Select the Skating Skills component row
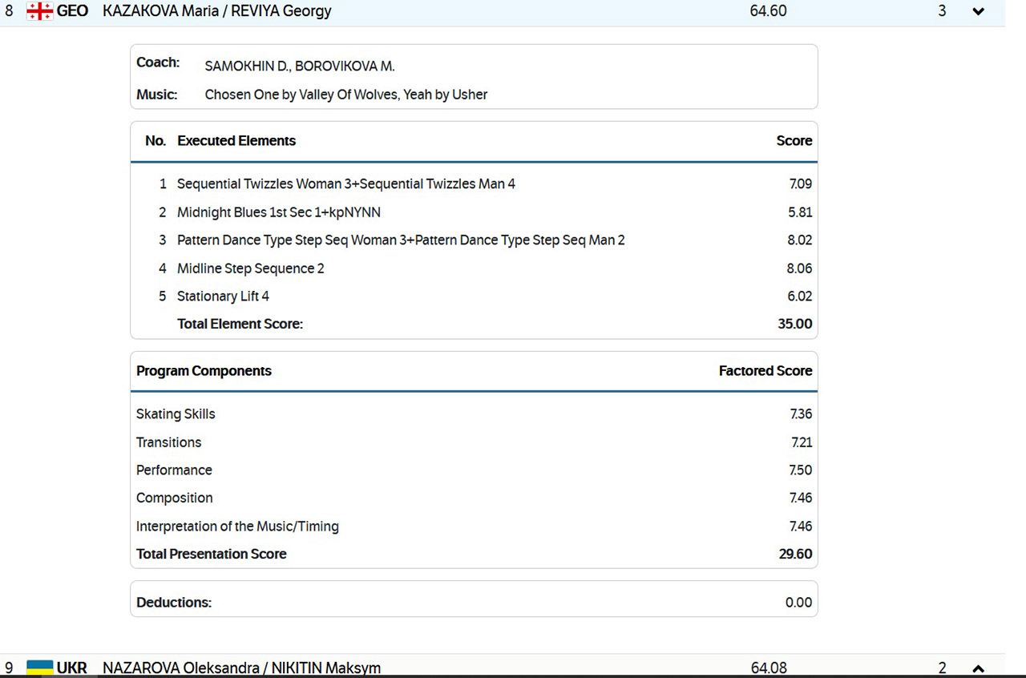The image size is (1026, 678). [x=176, y=414]
